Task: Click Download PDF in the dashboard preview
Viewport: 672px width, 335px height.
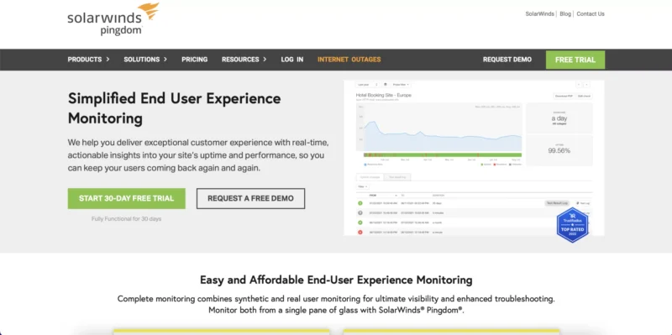Action: 564,96
